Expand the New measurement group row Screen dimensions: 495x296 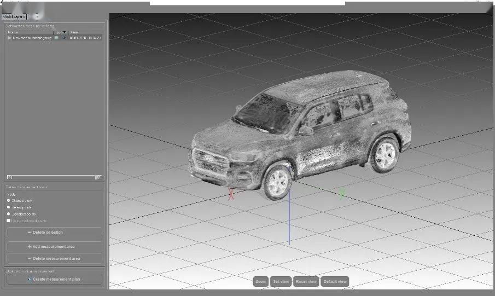coord(9,38)
